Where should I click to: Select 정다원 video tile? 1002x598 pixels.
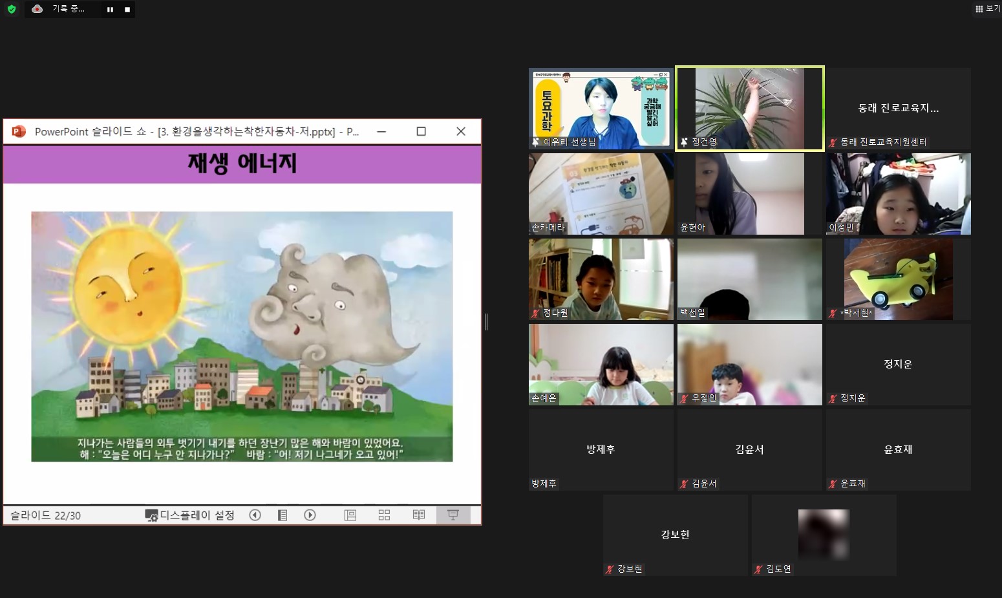[601, 279]
